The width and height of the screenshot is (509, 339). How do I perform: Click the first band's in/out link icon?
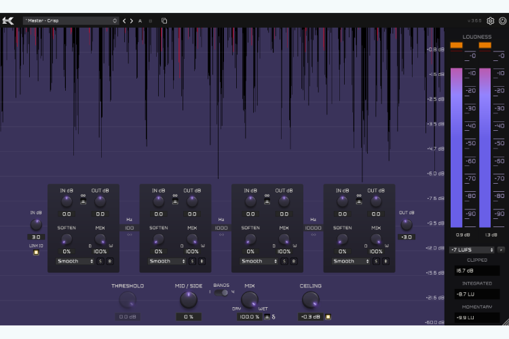pyautogui.click(x=83, y=199)
